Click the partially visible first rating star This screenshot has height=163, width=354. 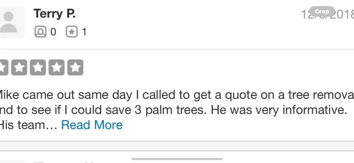click(4, 68)
